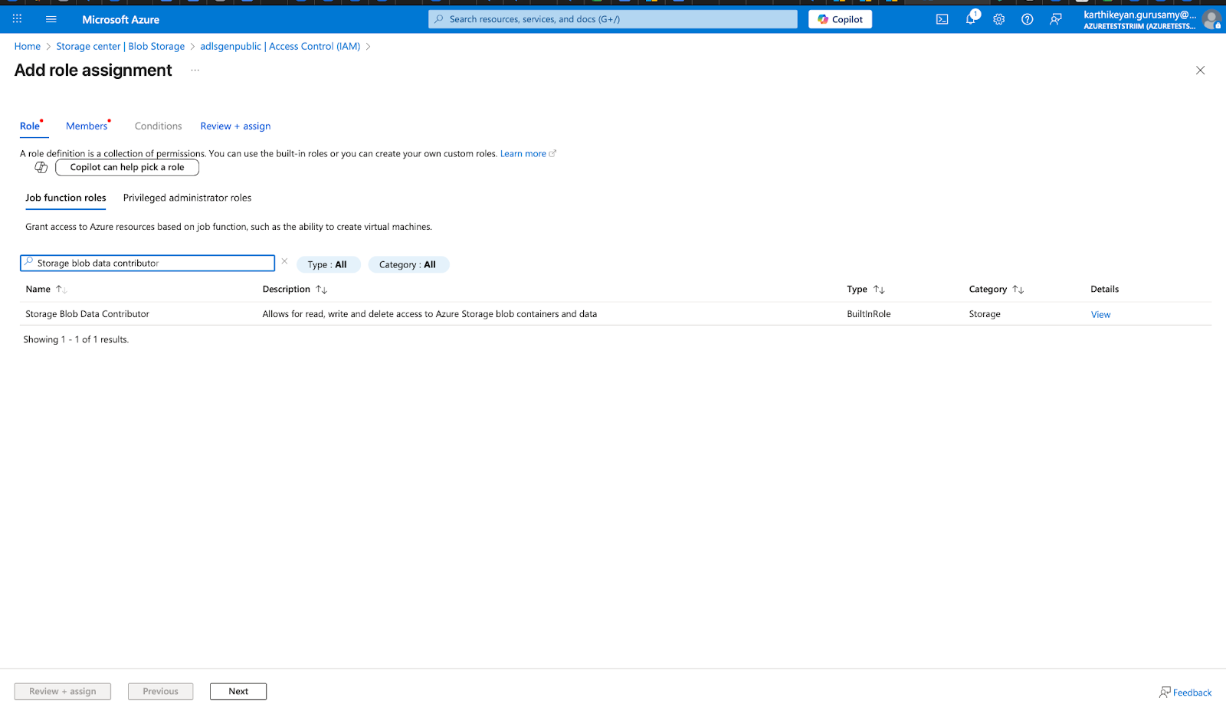Open the Azure app launcher grid
Image resolution: width=1226 pixels, height=714 pixels.
16,19
